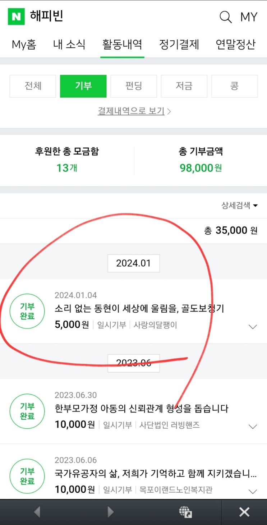Tap the 정기결제 tab

click(x=179, y=45)
